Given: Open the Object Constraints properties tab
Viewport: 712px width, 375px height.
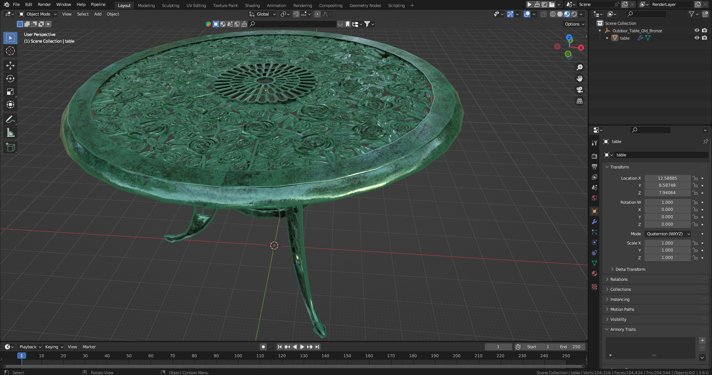Looking at the screenshot, I should pyautogui.click(x=594, y=253).
